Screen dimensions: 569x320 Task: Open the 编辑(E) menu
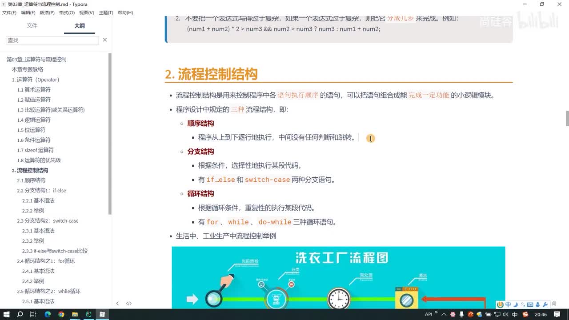28,12
